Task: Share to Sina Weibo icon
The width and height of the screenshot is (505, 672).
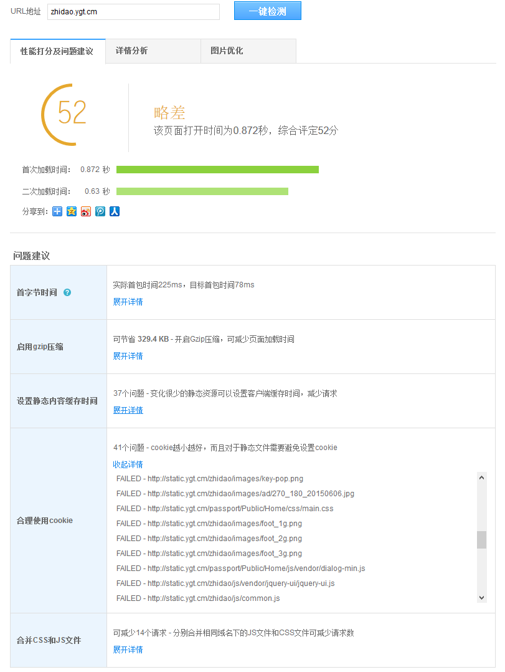Action: point(86,211)
